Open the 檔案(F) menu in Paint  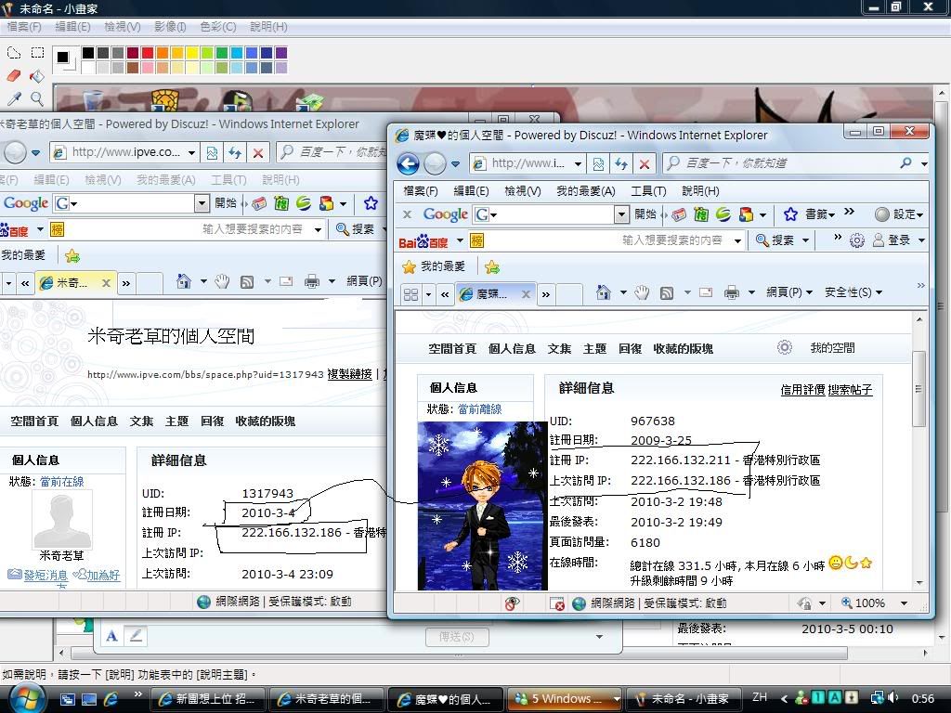(x=24, y=27)
